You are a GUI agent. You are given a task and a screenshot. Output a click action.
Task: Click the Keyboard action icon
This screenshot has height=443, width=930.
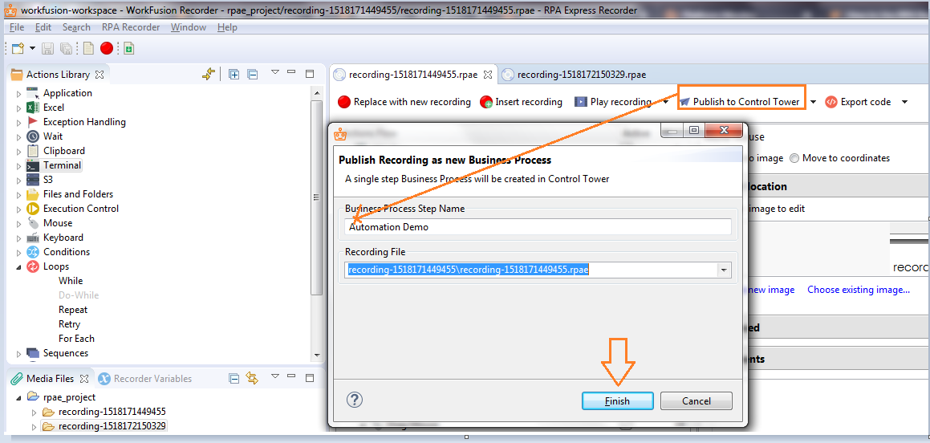pyautogui.click(x=33, y=238)
